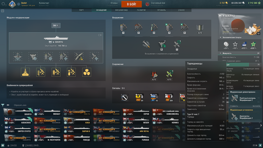The image size is (263, 148).
Task: Switch to the [ZAVOD] clan tab
Action: pos(181,10)
